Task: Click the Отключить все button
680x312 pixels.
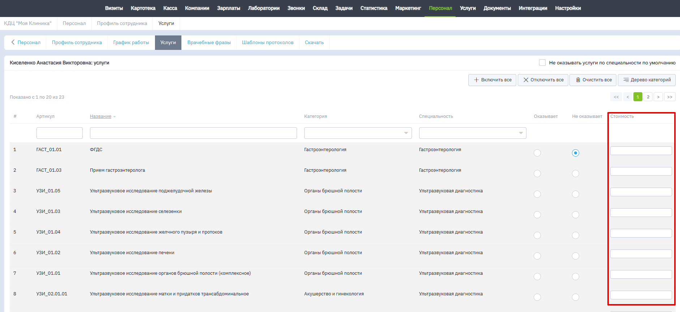Action: coord(543,80)
